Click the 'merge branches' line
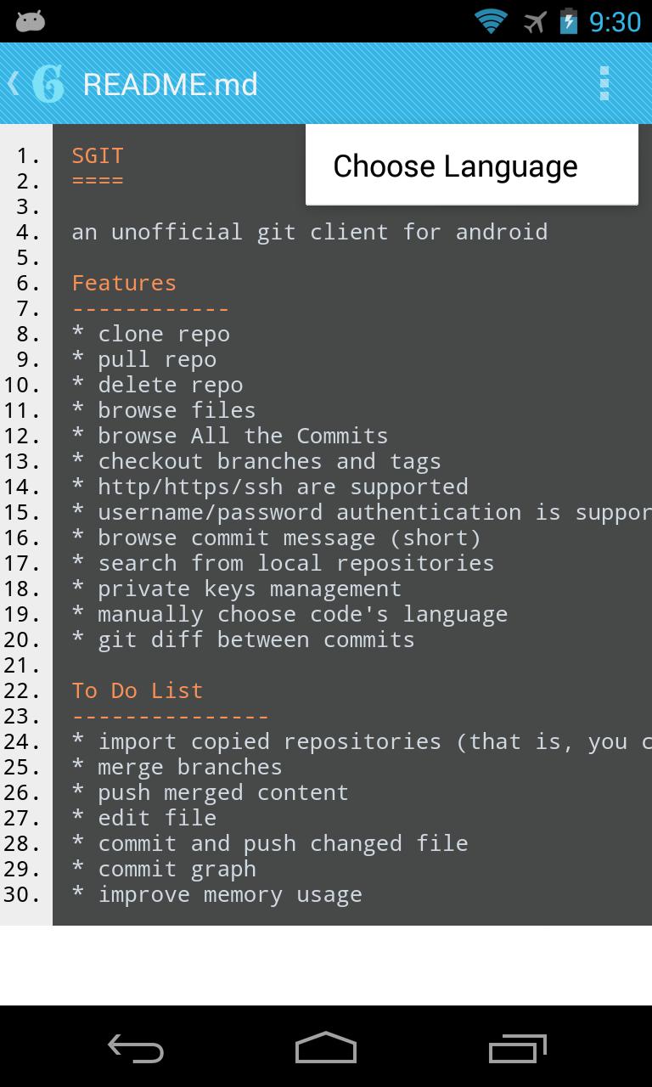The width and height of the screenshot is (652, 1087). click(189, 767)
